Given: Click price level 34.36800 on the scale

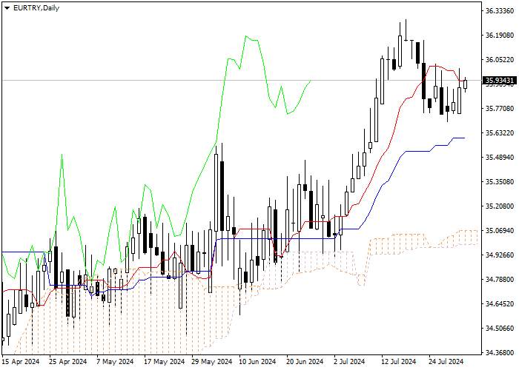Looking at the screenshot, I should [500, 352].
